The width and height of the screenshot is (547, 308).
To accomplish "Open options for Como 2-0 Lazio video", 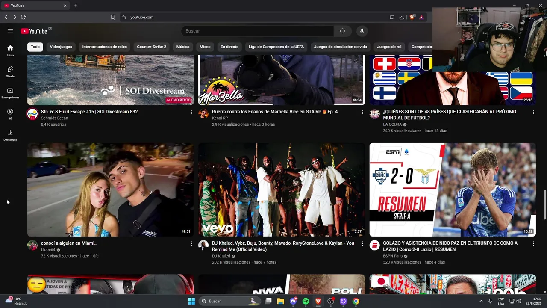I will pyautogui.click(x=533, y=243).
